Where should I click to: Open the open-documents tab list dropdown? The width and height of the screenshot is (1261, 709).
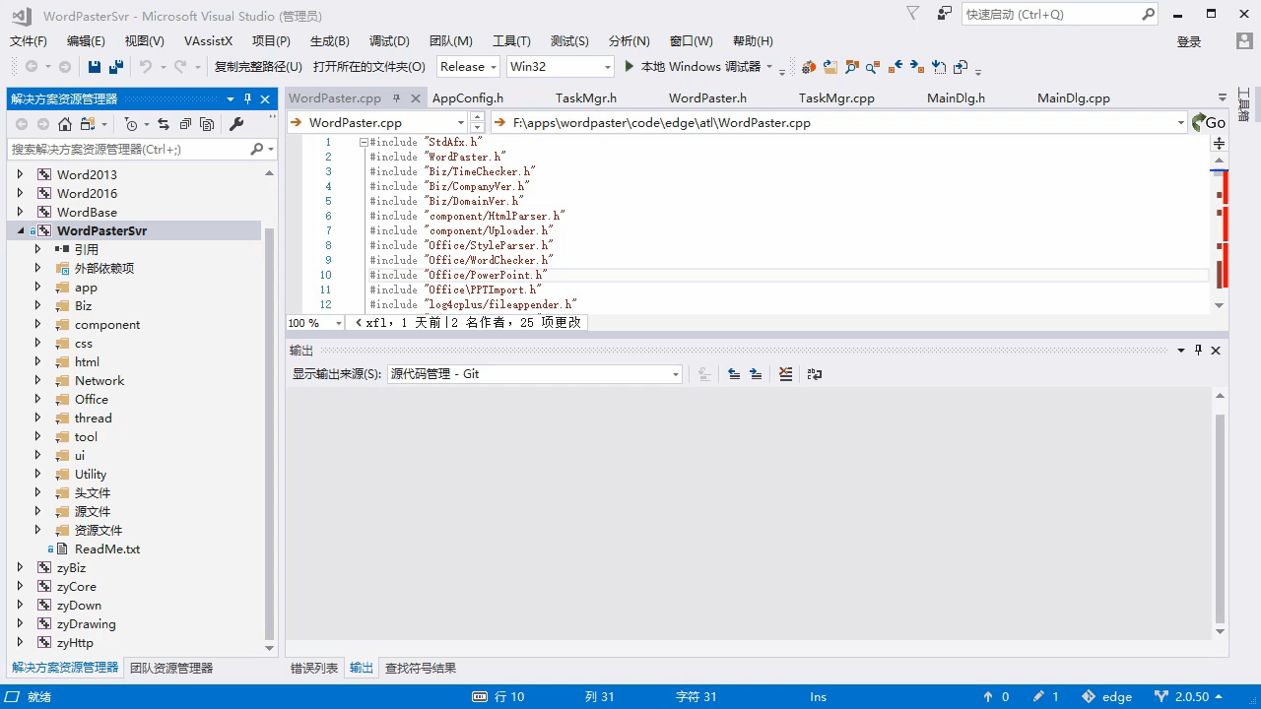pos(1222,98)
